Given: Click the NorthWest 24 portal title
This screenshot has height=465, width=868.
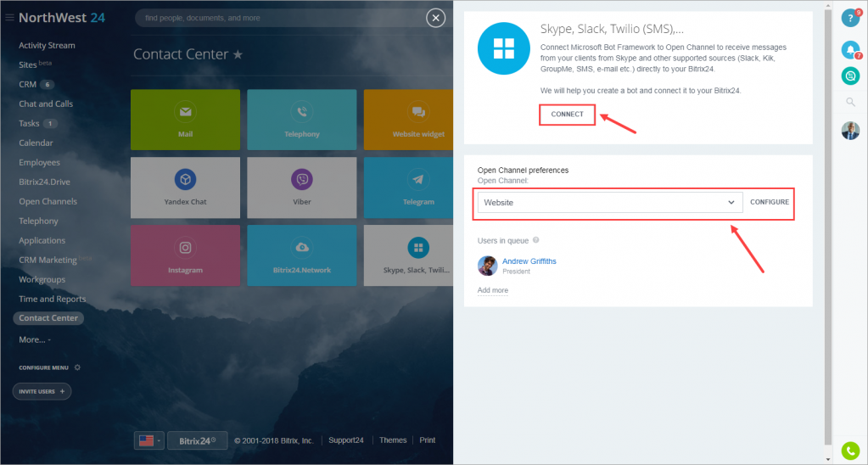Looking at the screenshot, I should 62,18.
